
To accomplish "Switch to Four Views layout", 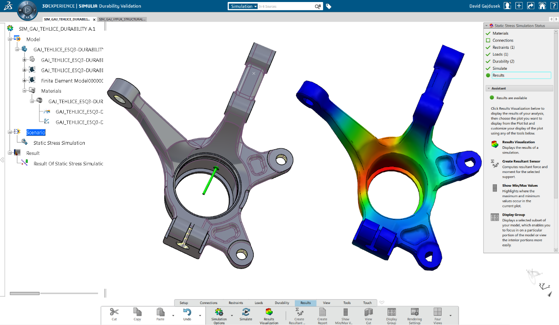I will (x=438, y=316).
